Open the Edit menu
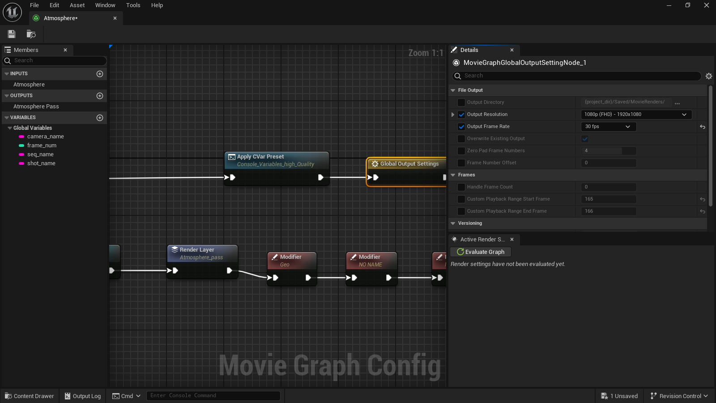The width and height of the screenshot is (716, 403). pyautogui.click(x=54, y=5)
